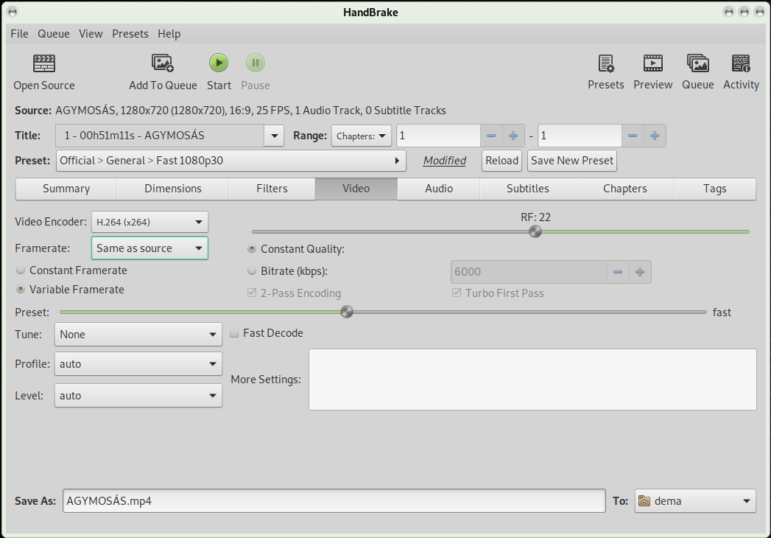The image size is (771, 538).
Task: Click the Reload preset button
Action: tap(501, 161)
